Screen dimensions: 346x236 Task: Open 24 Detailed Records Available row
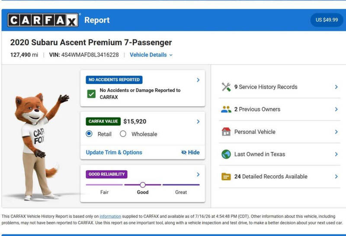(x=279, y=177)
